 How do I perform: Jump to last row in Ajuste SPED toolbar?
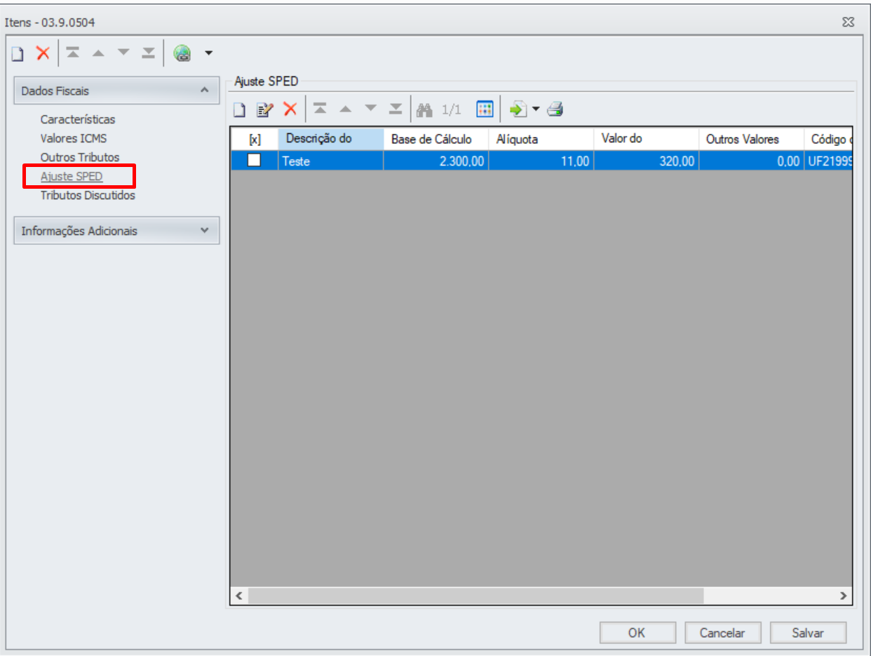(x=396, y=109)
